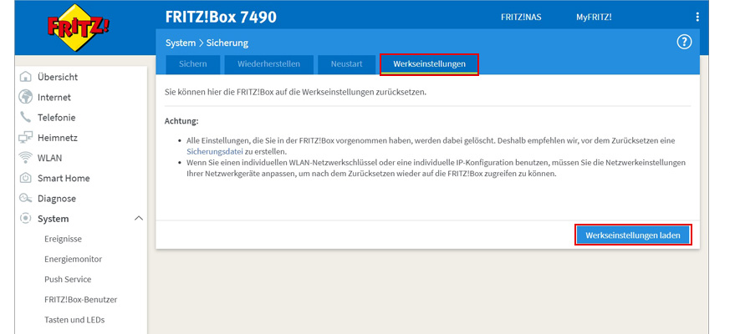Screen dimensions: 735x334
Task: Click the Heimnetz network icon
Action: coord(25,138)
